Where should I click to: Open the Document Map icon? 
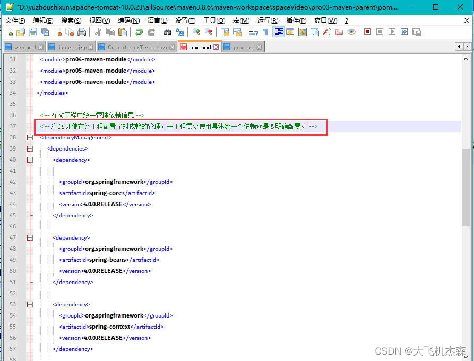click(303, 32)
